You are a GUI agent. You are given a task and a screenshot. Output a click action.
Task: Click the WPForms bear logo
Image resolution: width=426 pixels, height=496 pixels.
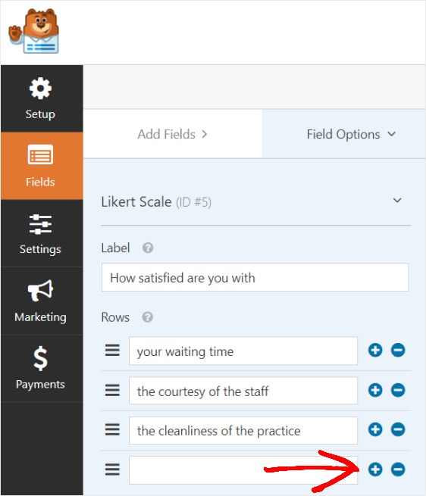point(34,31)
